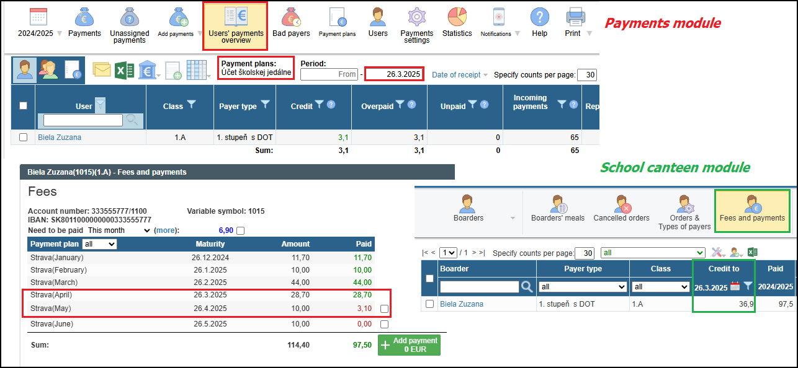This screenshot has width=798, height=368.
Task: Click the Period 'From' date field
Action: 330,74
